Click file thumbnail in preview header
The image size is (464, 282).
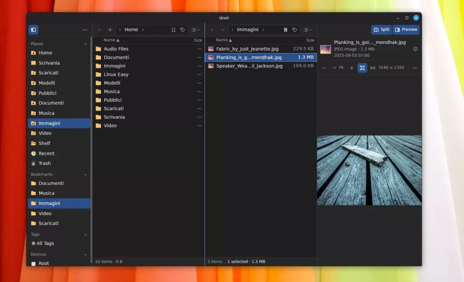point(325,49)
